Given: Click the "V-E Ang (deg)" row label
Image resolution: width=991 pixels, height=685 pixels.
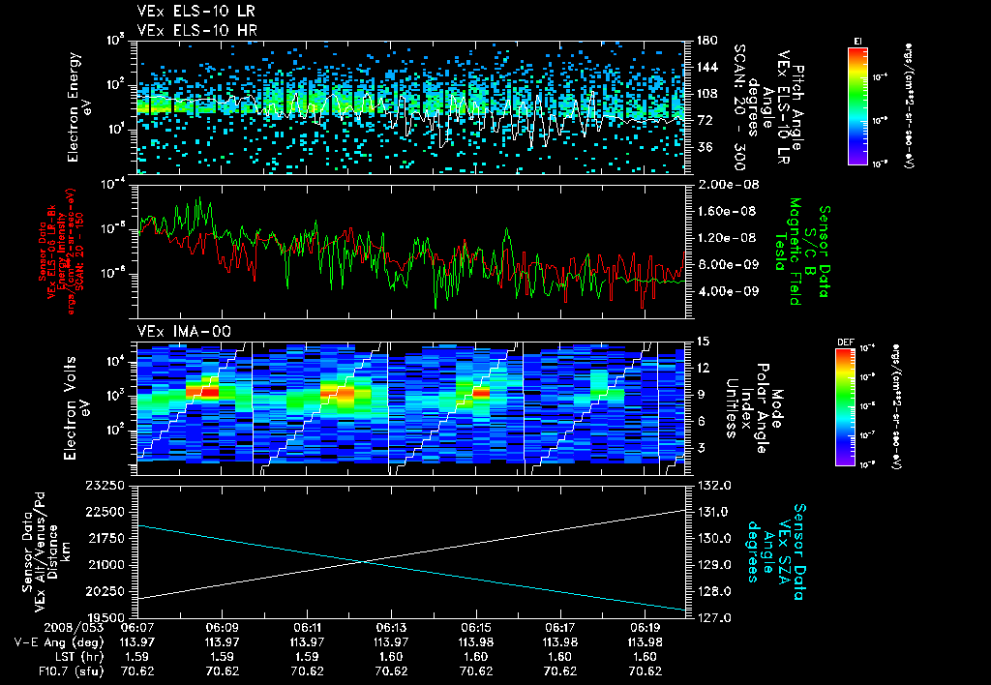Looking at the screenshot, I should point(59,642).
